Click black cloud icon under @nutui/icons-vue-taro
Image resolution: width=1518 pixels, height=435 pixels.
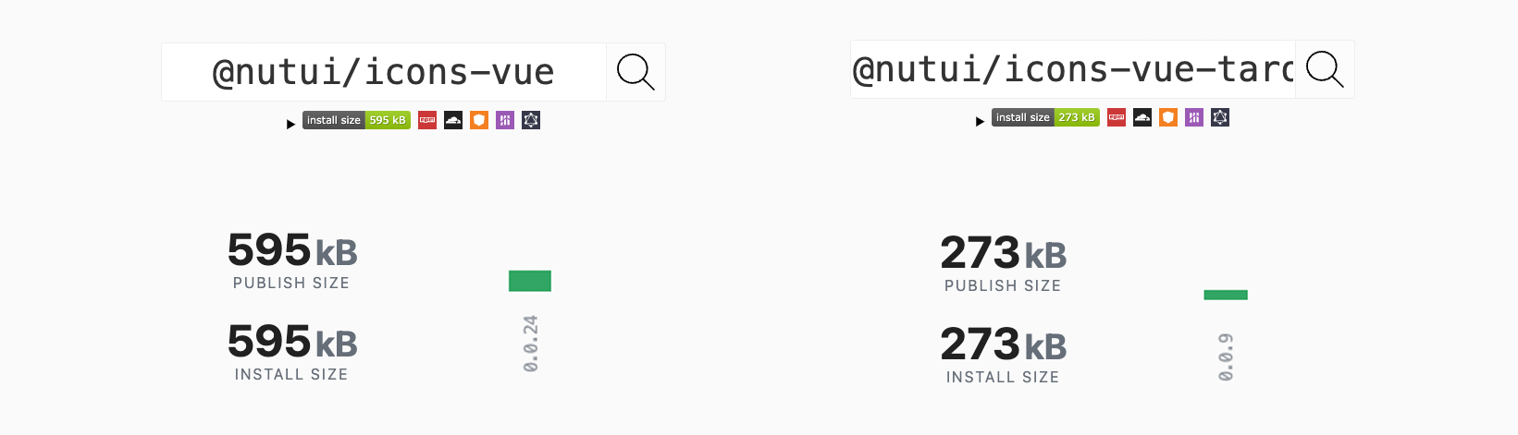pos(1142,117)
